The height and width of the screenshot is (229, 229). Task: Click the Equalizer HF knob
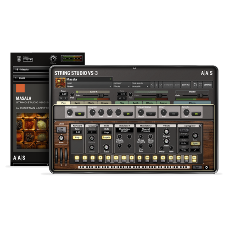tap(118, 112)
